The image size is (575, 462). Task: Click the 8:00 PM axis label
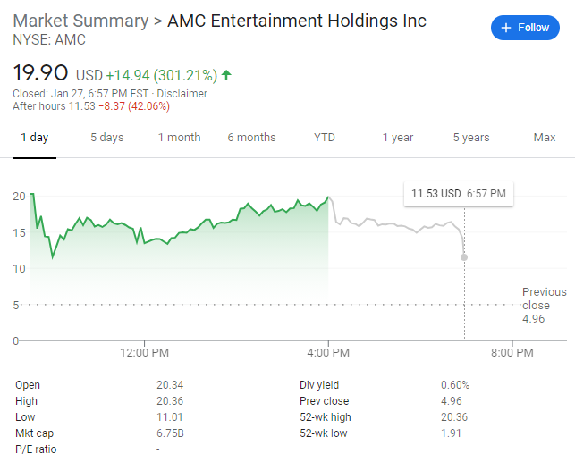pyautogui.click(x=512, y=353)
